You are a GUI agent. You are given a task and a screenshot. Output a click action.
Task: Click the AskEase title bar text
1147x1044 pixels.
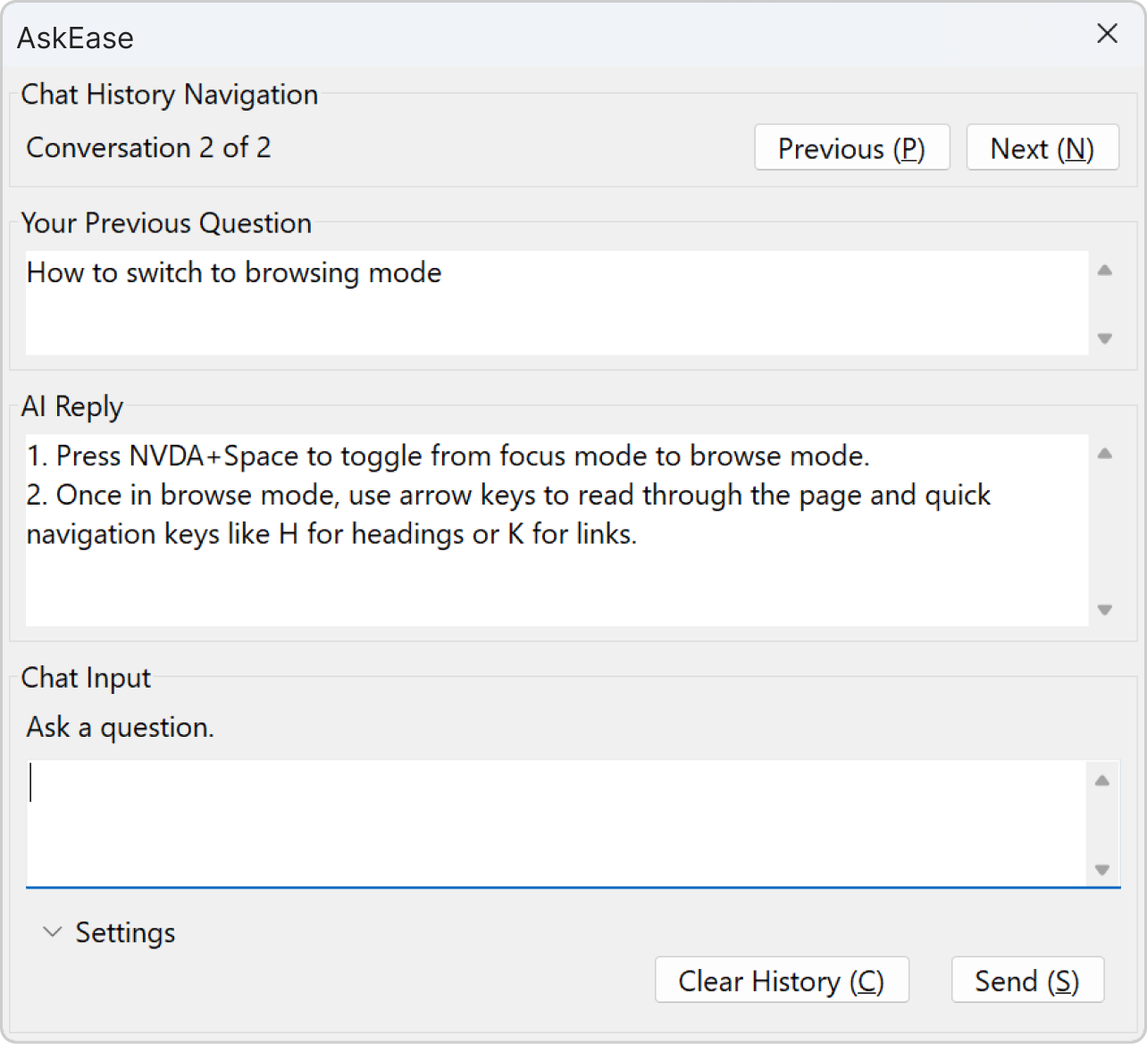(x=75, y=38)
